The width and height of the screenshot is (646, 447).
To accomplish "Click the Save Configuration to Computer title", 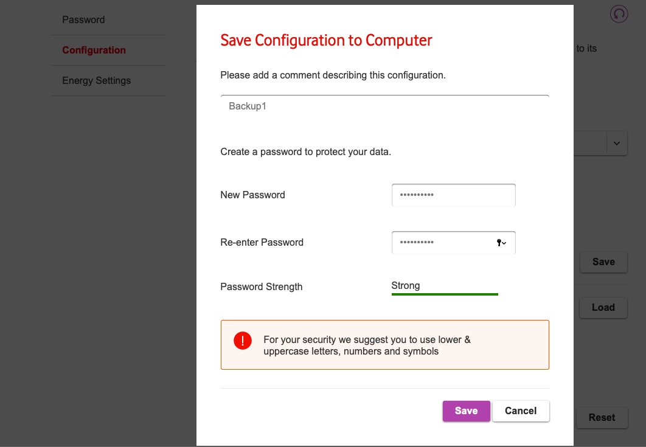I will click(x=326, y=40).
